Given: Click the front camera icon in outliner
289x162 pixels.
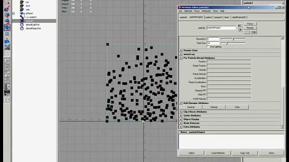Looking at the screenshot, I should click(22, 6).
